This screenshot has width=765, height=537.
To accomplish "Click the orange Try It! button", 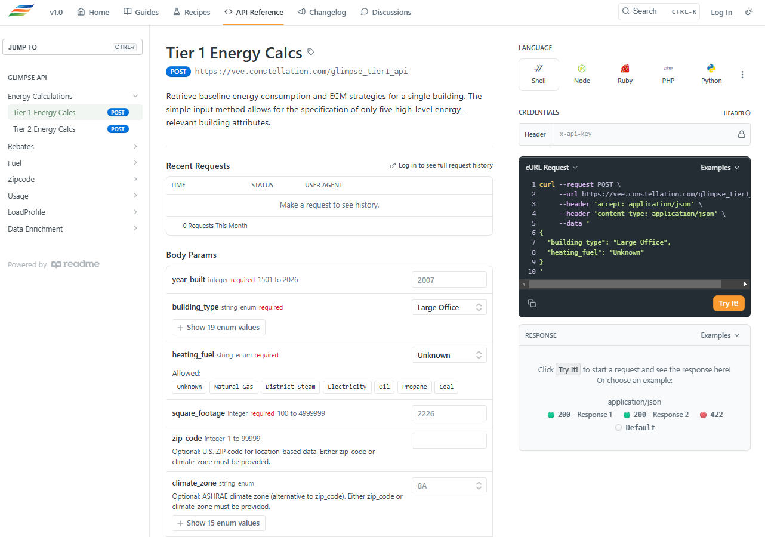I will pos(729,303).
